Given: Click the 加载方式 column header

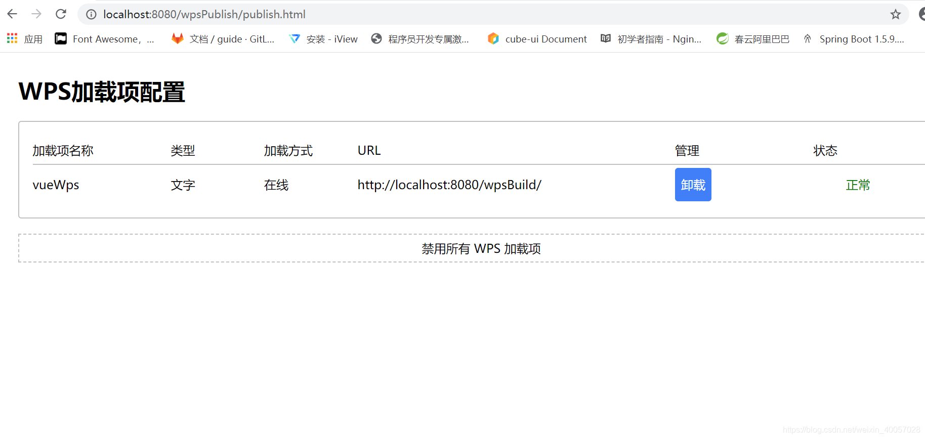Looking at the screenshot, I should coord(288,151).
